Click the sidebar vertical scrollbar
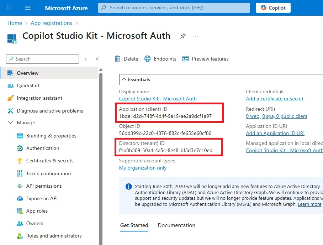 [x=101, y=142]
